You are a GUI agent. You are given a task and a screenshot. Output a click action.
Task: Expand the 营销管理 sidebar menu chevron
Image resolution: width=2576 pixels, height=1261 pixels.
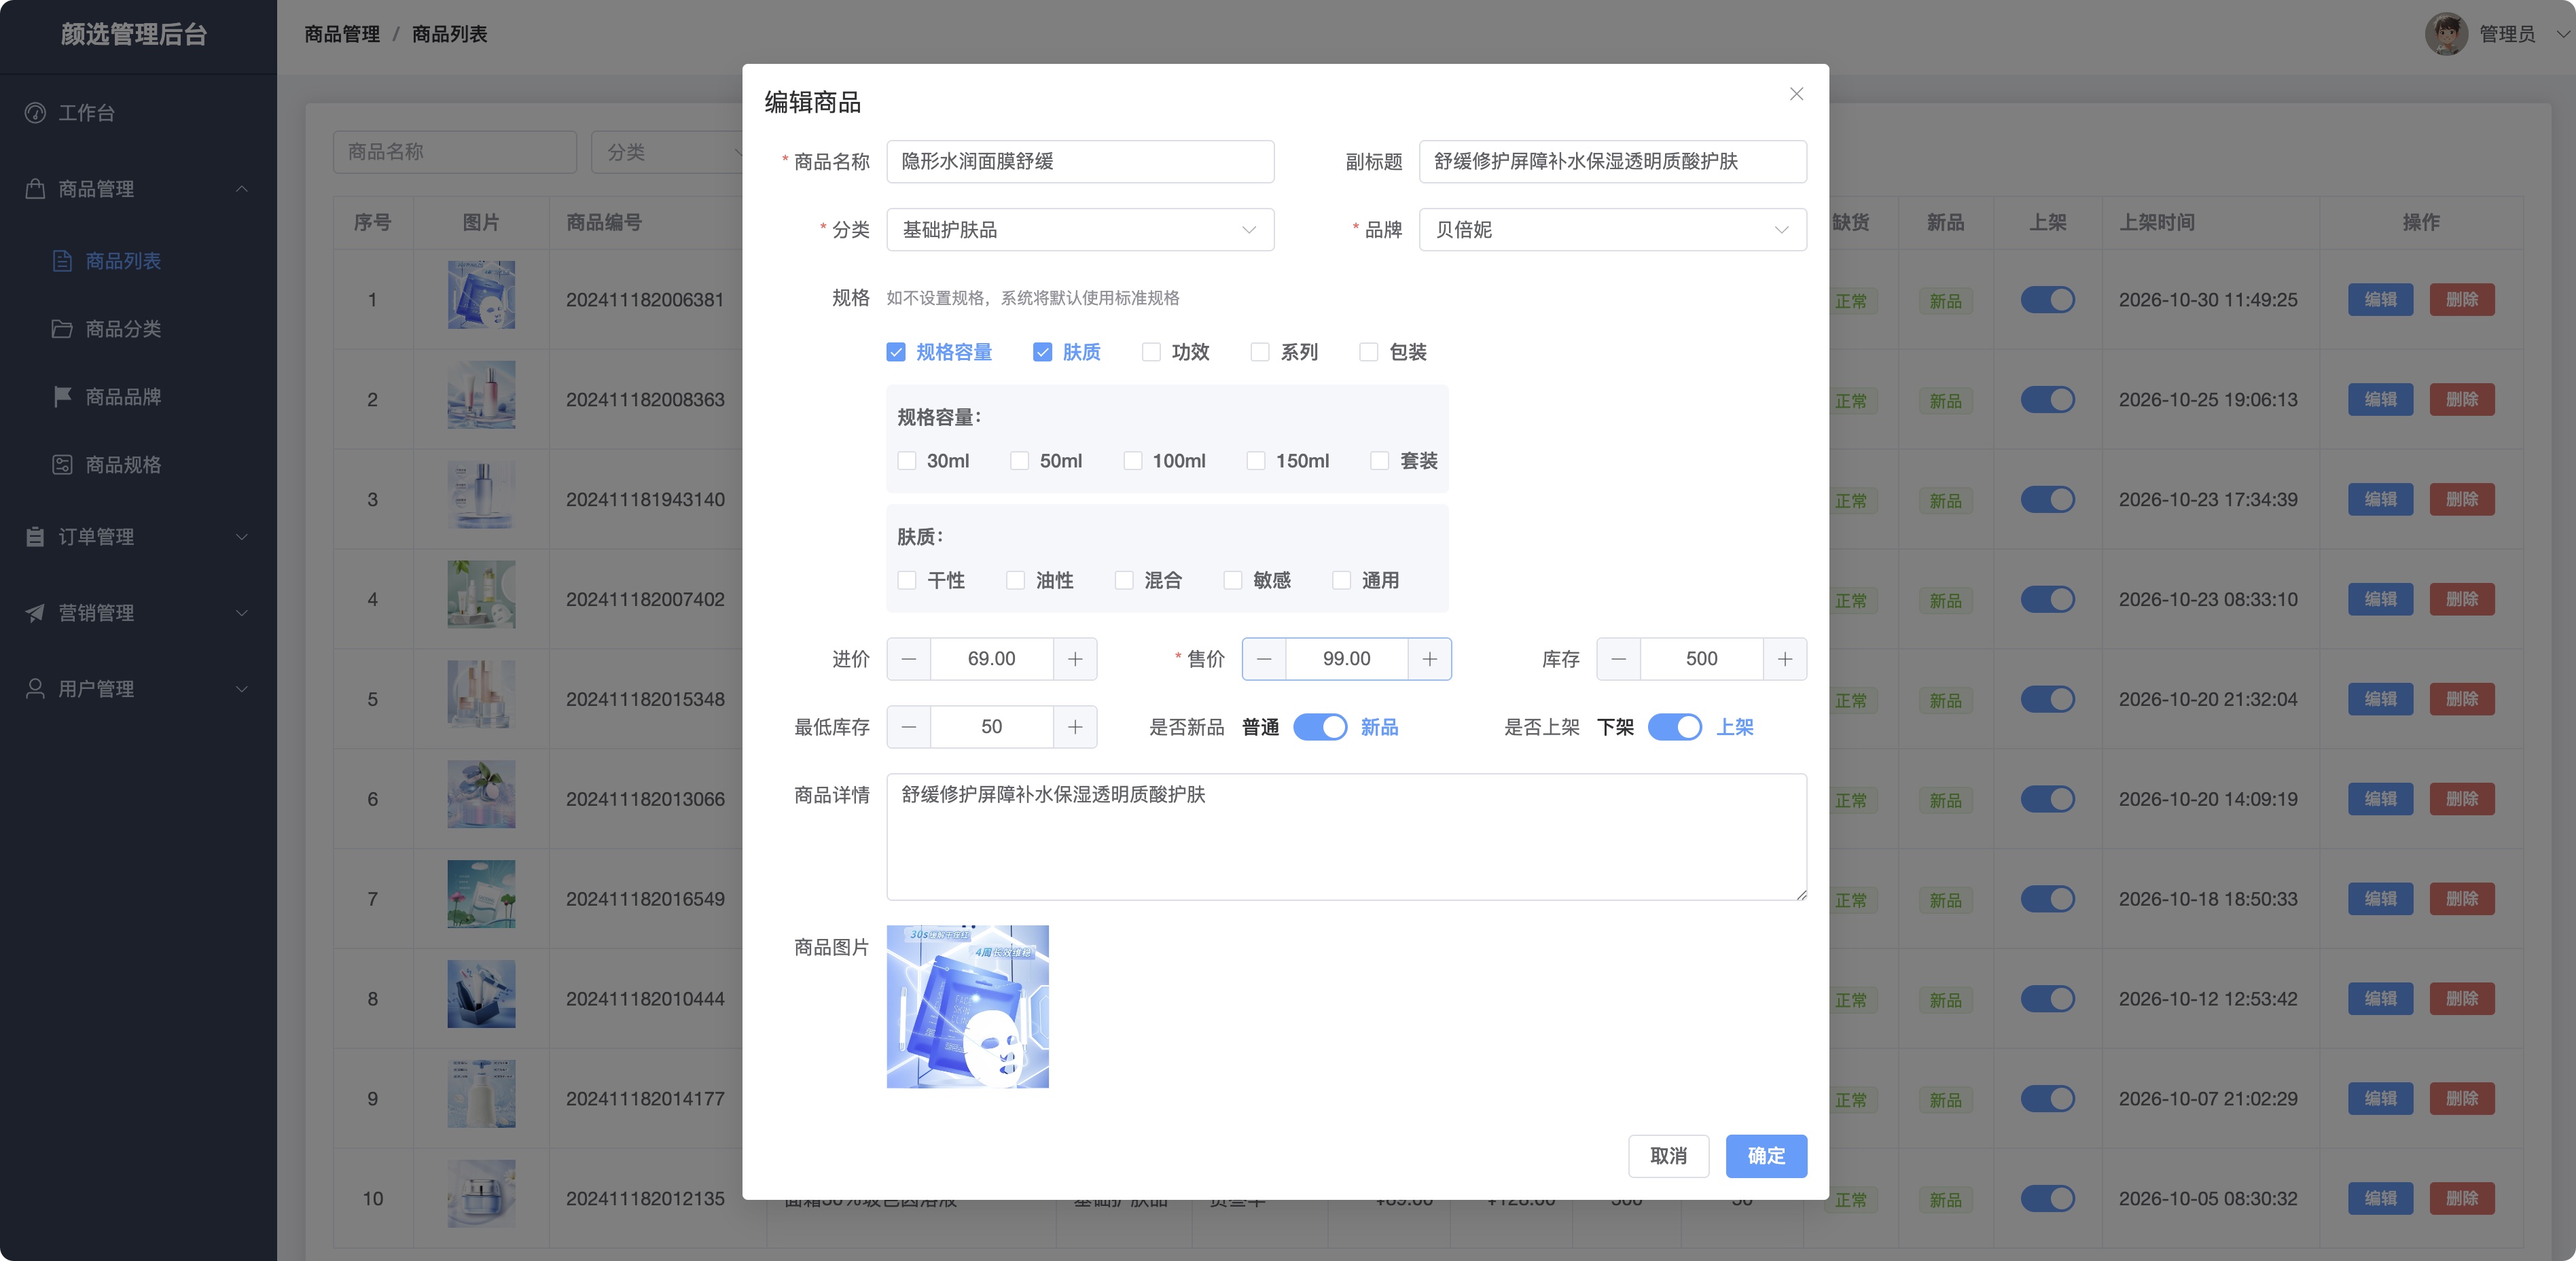point(241,613)
